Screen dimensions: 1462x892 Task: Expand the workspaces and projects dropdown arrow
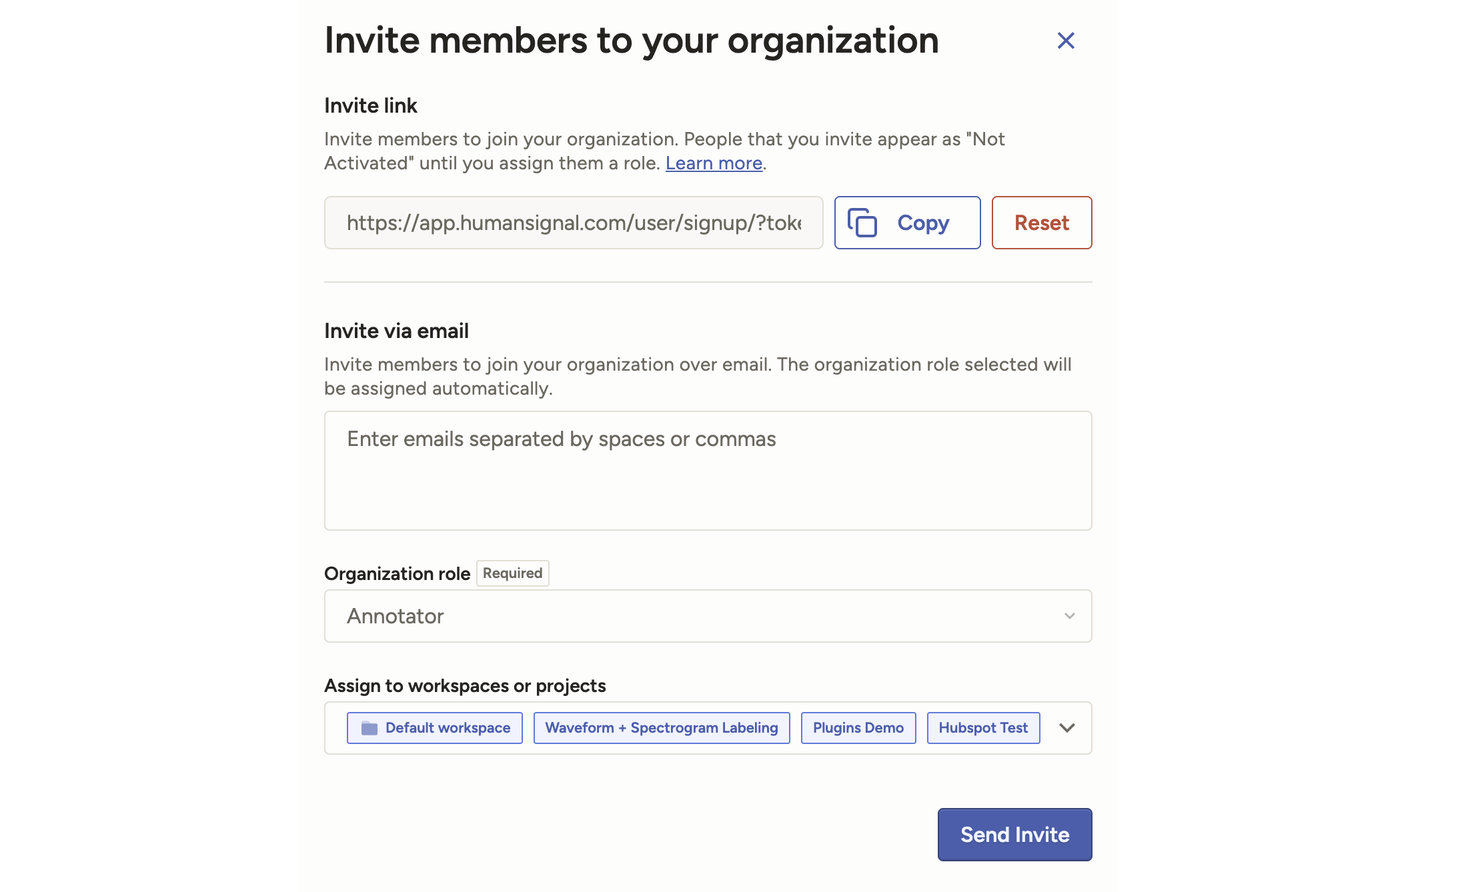click(x=1067, y=728)
